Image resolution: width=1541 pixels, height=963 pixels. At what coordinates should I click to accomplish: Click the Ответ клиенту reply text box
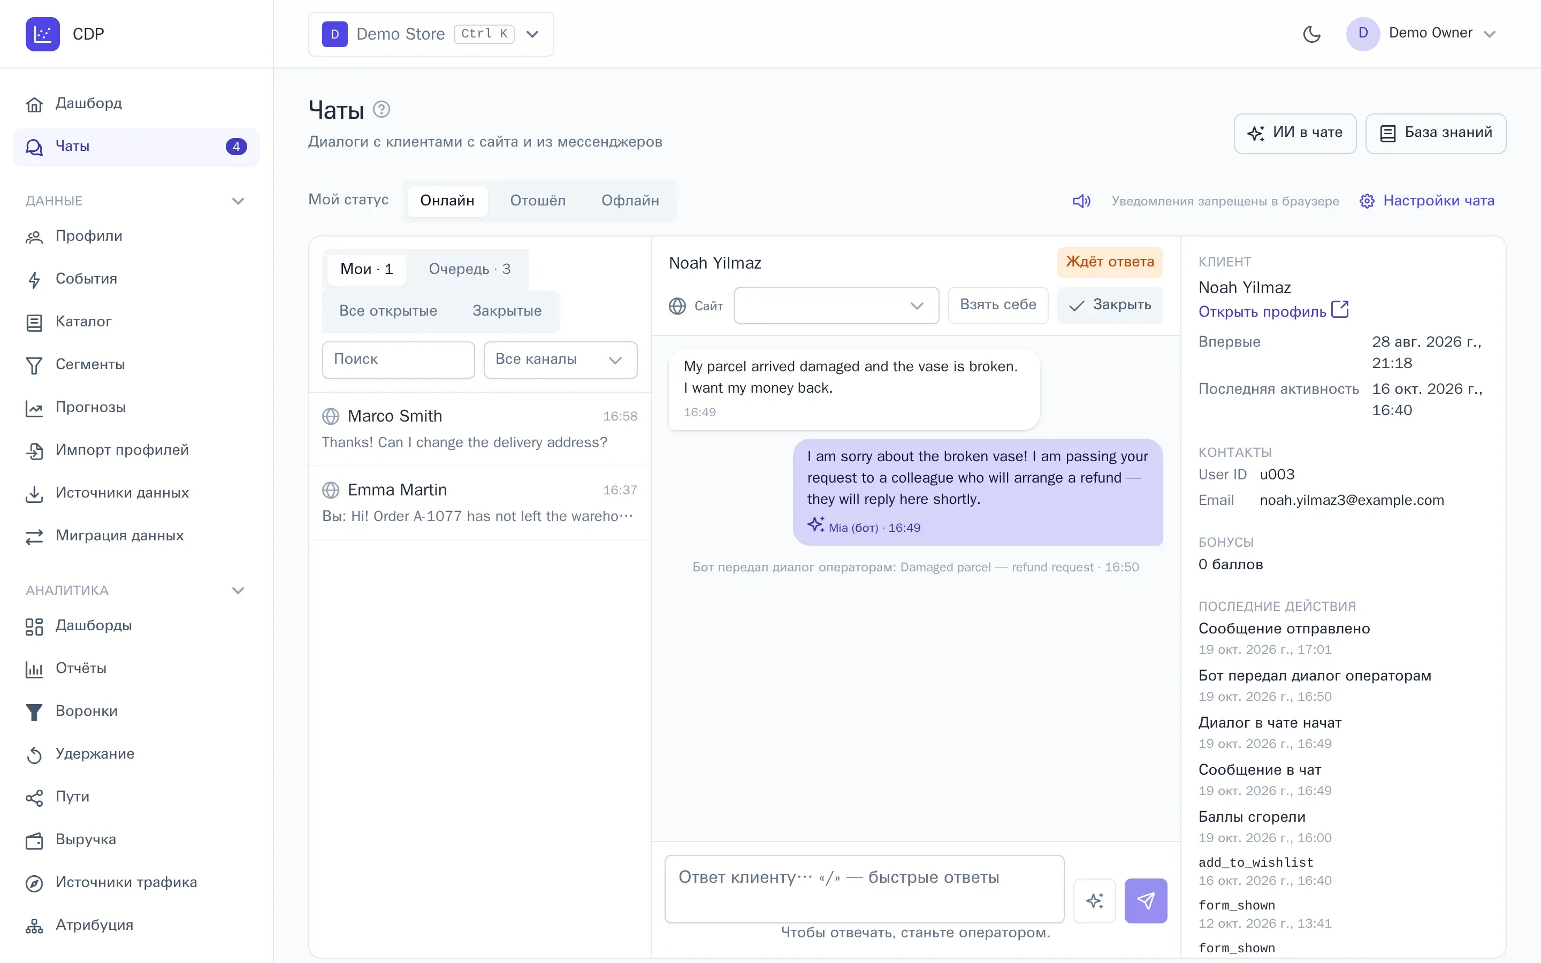point(864,889)
